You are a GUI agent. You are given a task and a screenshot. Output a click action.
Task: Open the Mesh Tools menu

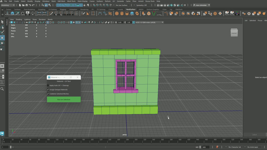click(x=71, y=1)
